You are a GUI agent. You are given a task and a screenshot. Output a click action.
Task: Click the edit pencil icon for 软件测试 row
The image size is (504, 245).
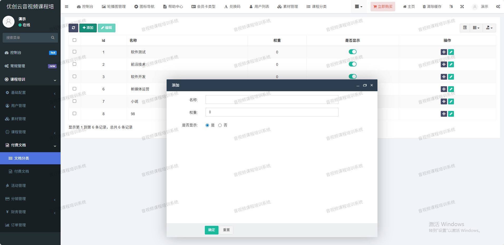coord(451,52)
